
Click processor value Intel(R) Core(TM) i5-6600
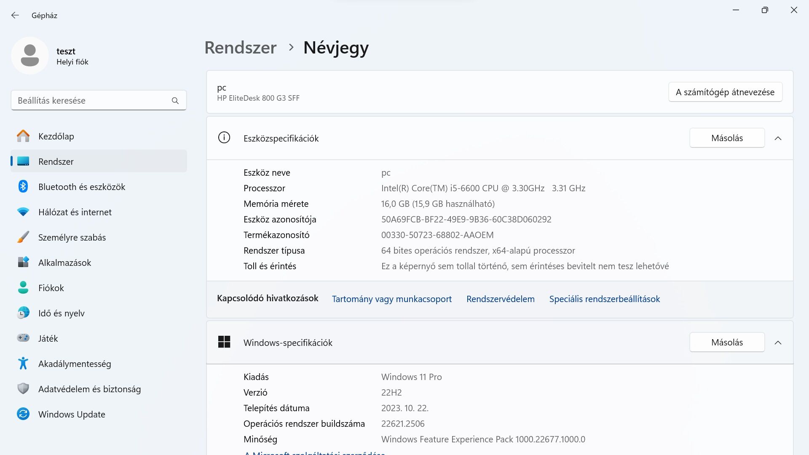tap(483, 188)
